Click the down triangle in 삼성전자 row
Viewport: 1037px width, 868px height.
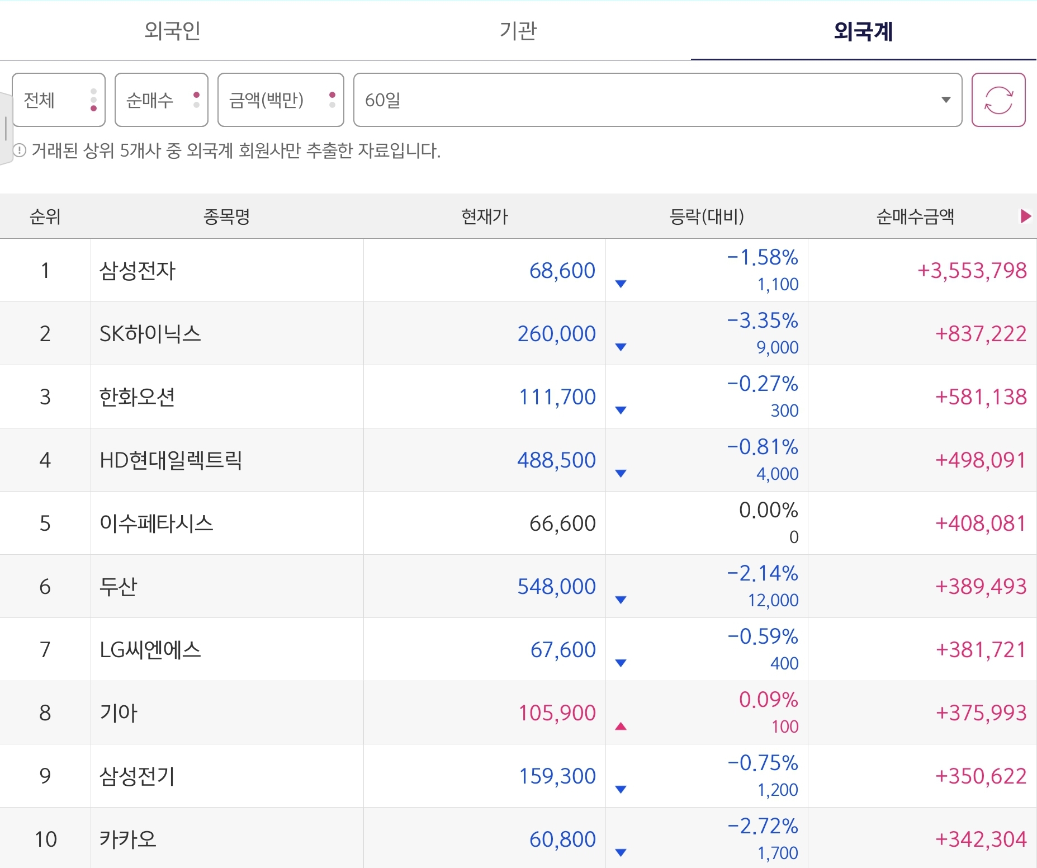pyautogui.click(x=621, y=284)
